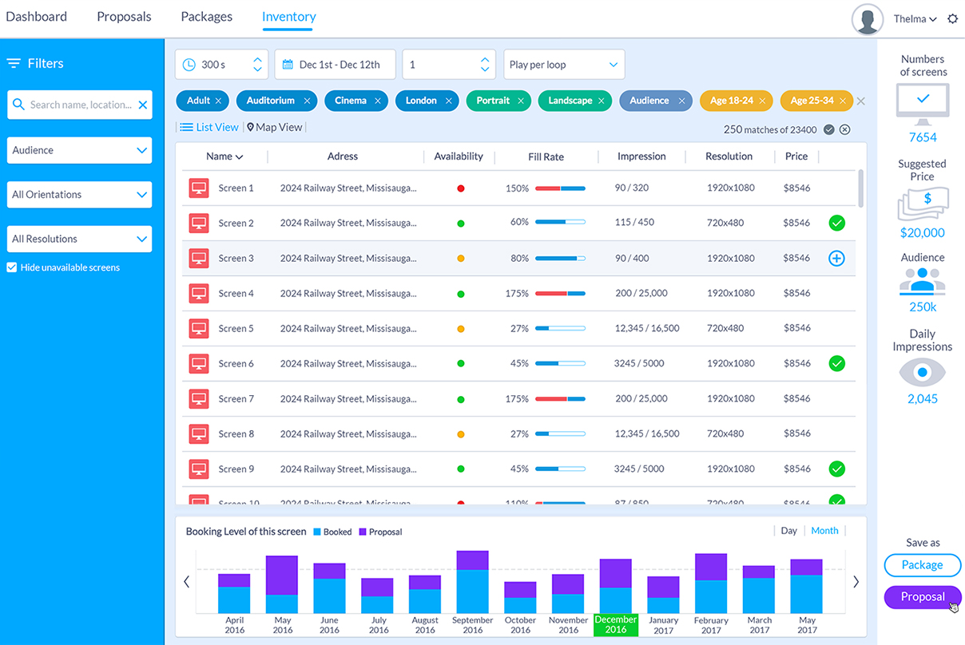Screen dimensions: 965x645
Task: Deselect Screen 2 green checkmark
Action: coord(836,224)
